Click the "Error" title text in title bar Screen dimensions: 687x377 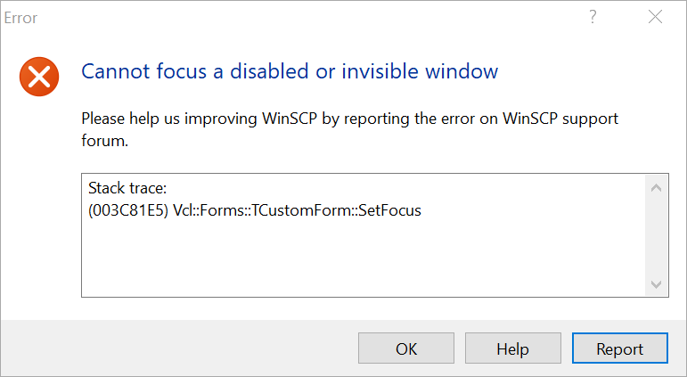coord(21,17)
